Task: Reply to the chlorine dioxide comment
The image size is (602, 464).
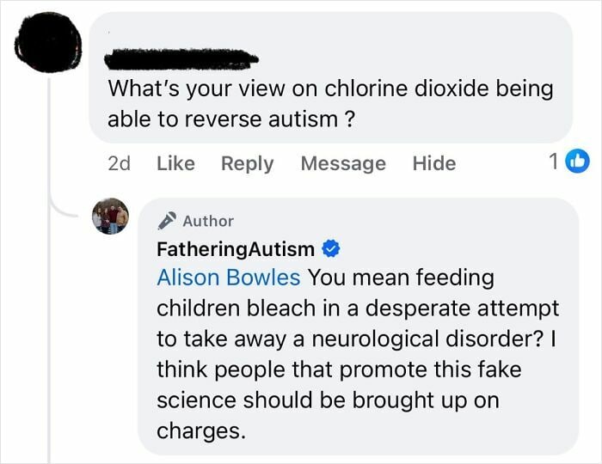Action: coord(247,163)
